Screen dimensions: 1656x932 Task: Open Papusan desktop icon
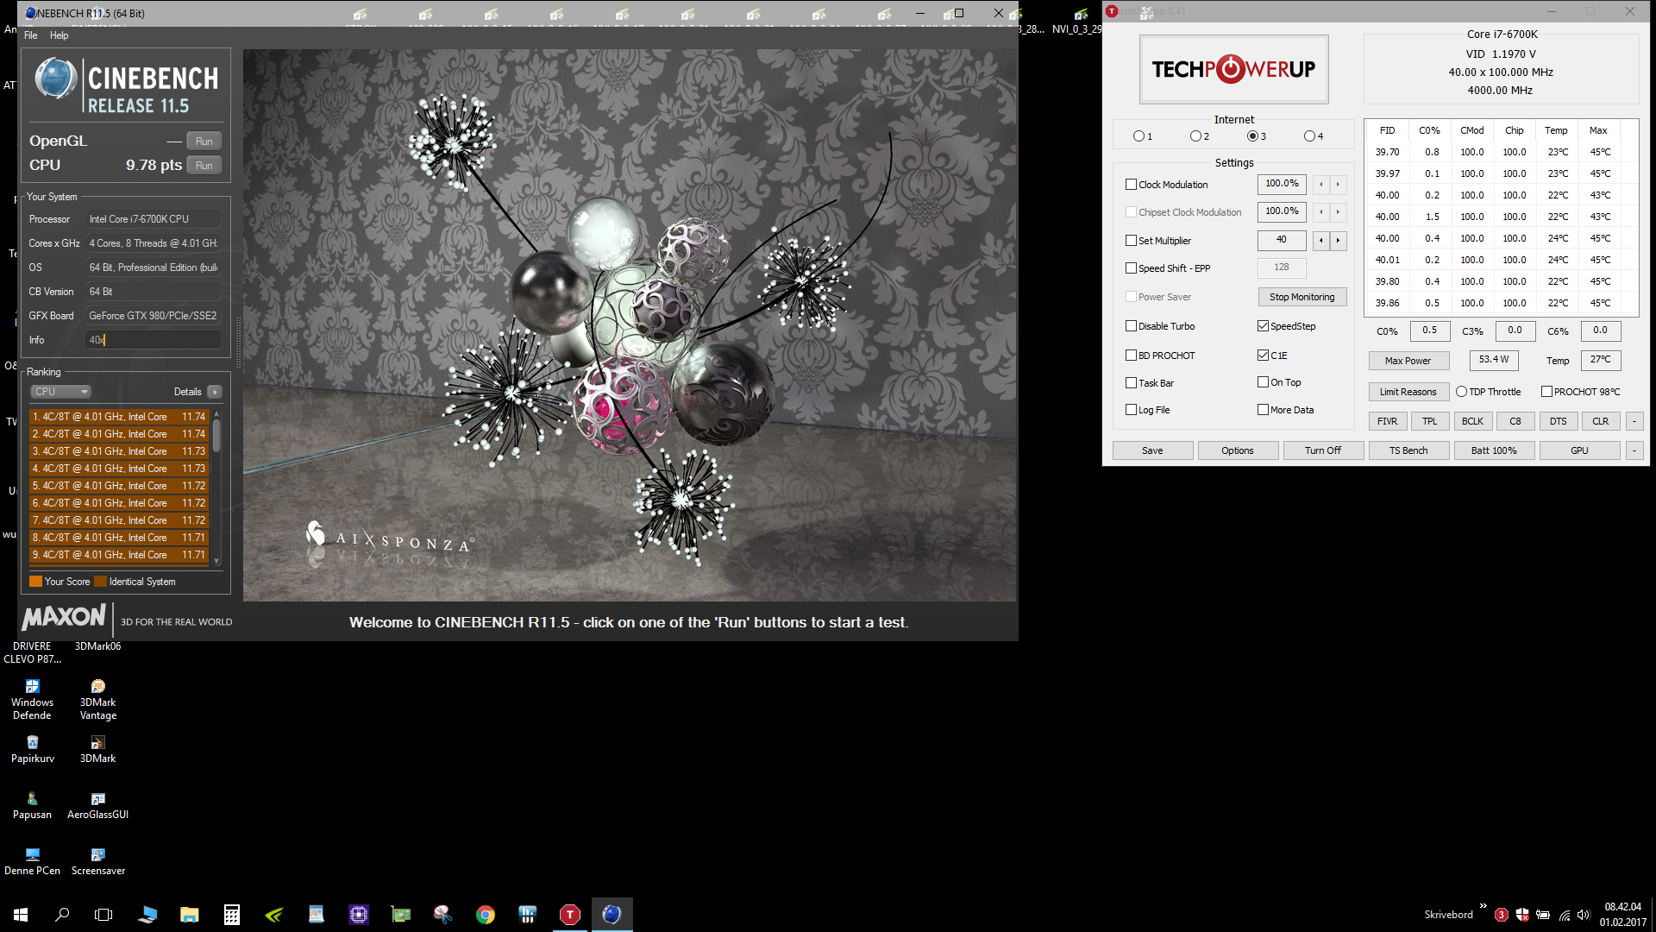click(x=32, y=805)
